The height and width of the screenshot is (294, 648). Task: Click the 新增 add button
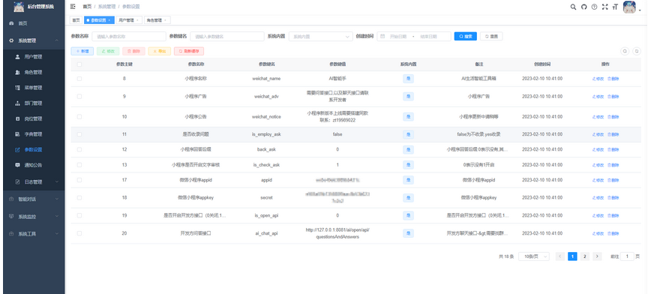tap(82, 51)
